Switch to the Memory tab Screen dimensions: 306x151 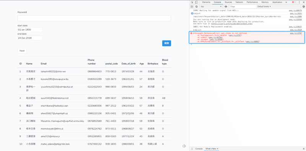pos(265,2)
